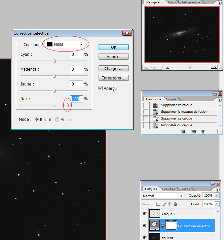Screen dimensions: 224x240
Task: Toggle lock image pixels brush icon
Action: [164, 204]
